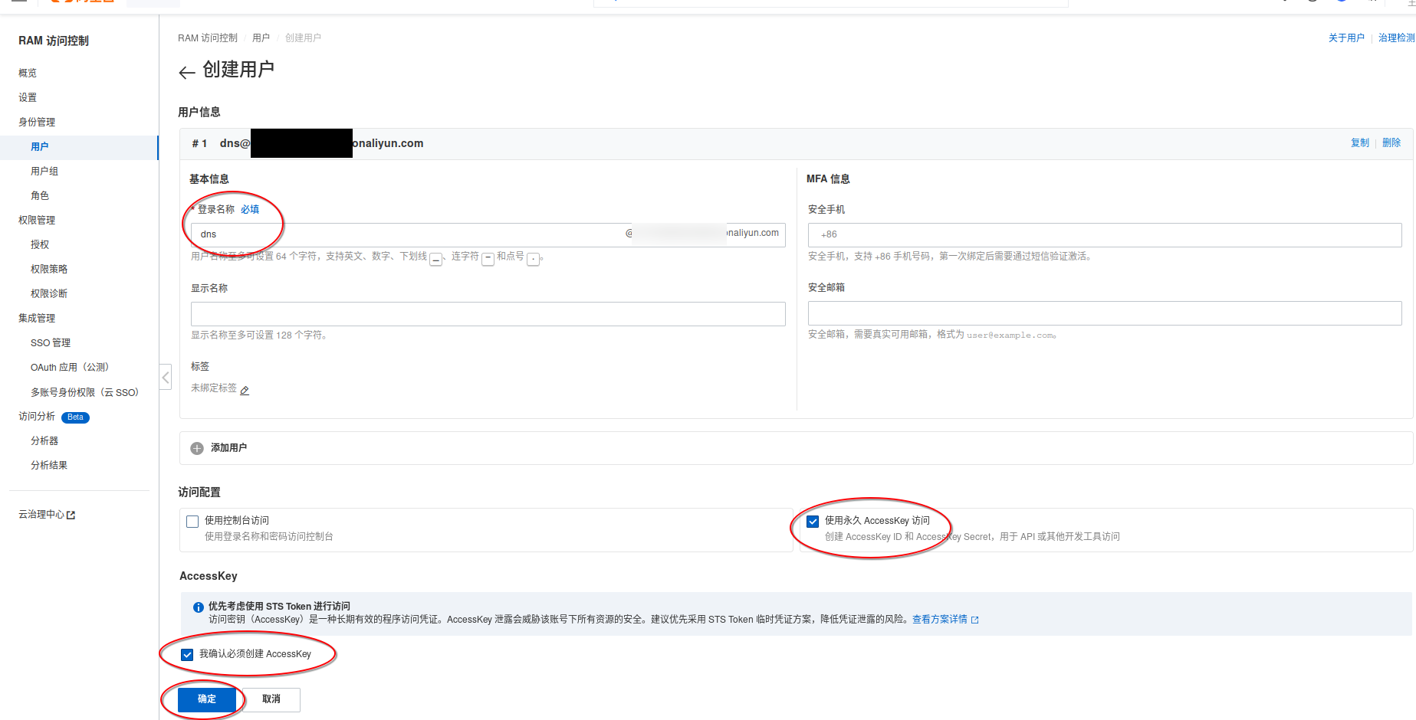Click the edit pencil icon next to 未绑定标签

click(245, 391)
